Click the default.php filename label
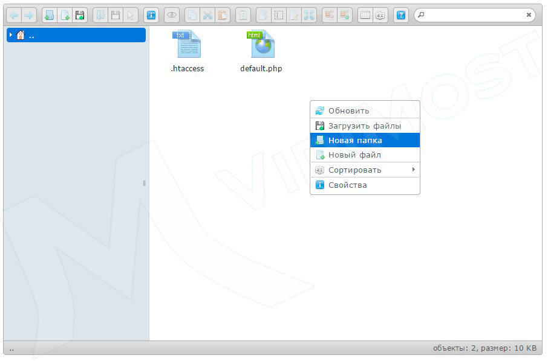The width and height of the screenshot is (548, 361). (x=261, y=69)
